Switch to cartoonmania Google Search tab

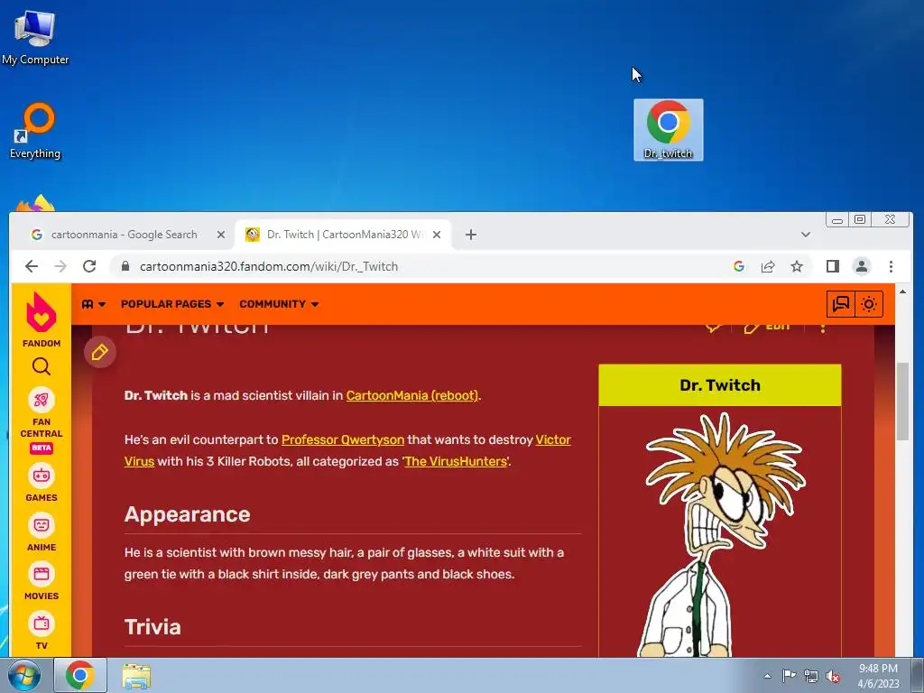(x=124, y=235)
